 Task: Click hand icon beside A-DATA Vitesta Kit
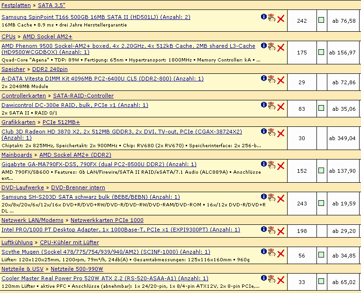[x=271, y=80]
